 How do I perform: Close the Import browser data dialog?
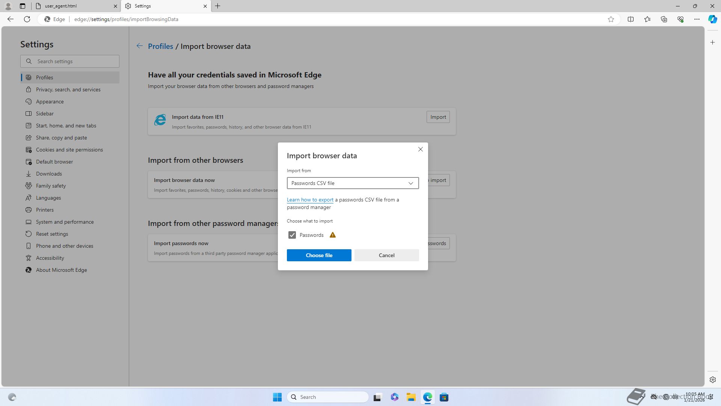coord(420,149)
